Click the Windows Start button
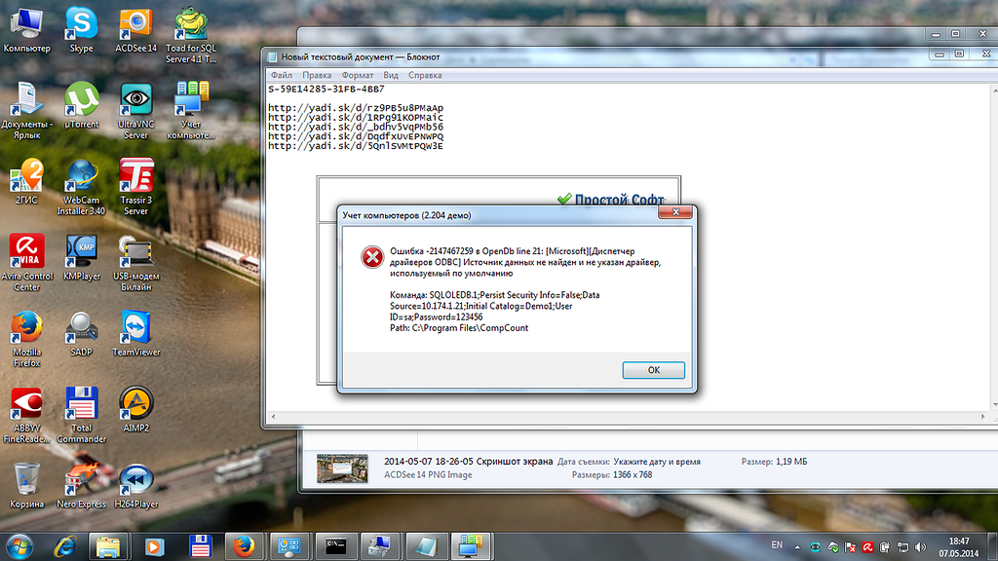998x561 pixels. [x=19, y=544]
